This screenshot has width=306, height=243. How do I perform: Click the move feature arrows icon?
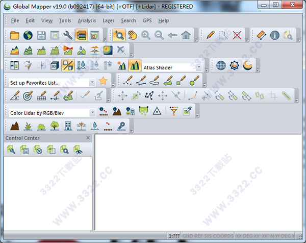coord(122,95)
